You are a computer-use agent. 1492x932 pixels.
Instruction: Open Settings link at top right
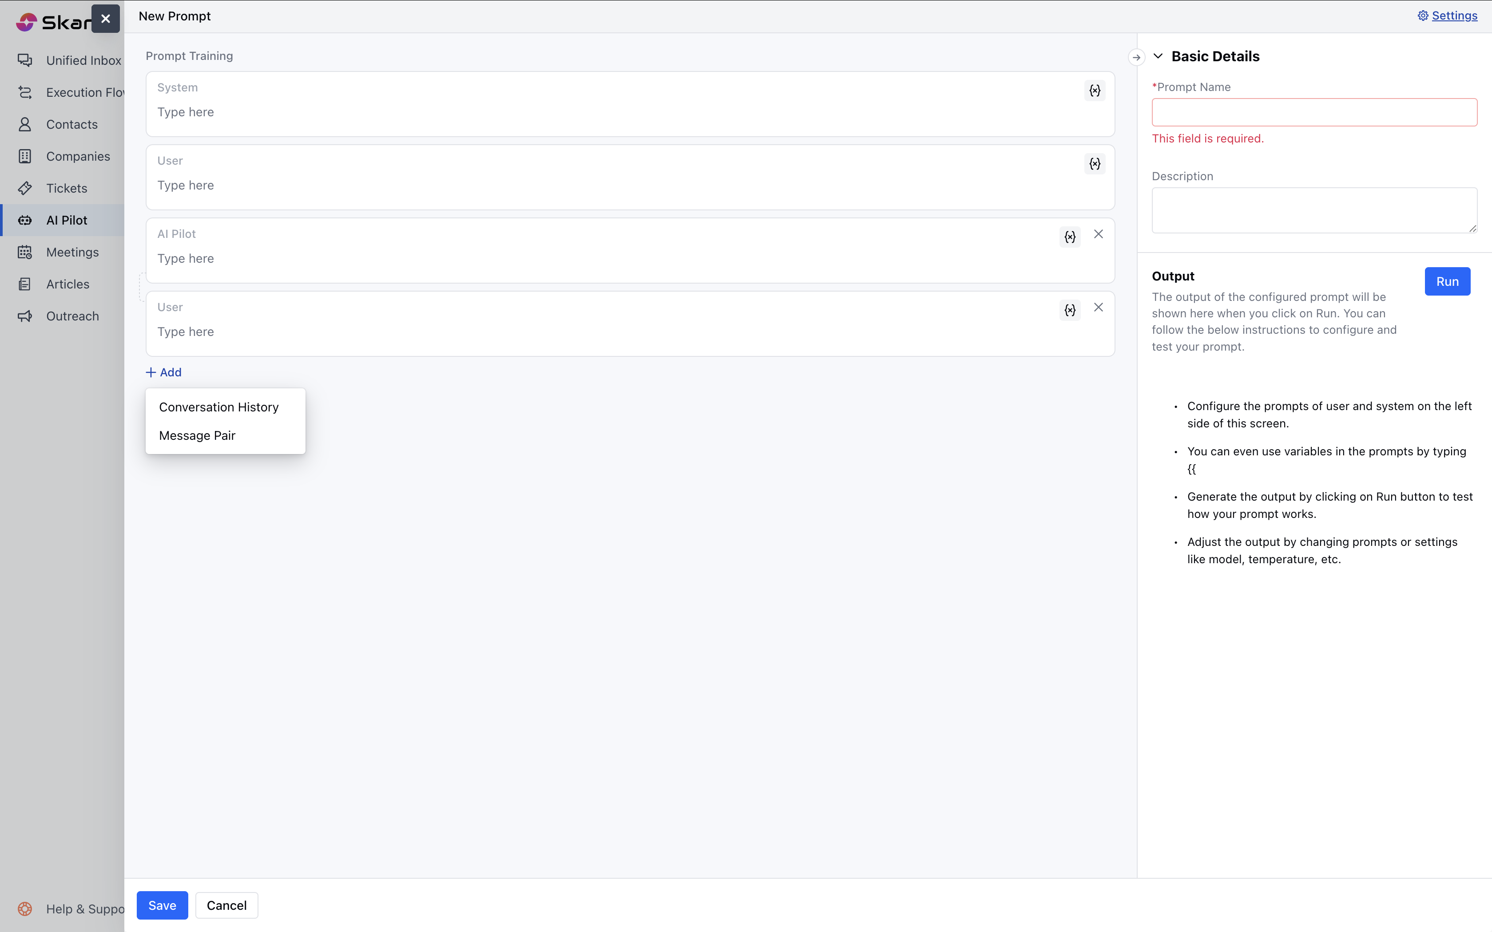coord(1453,16)
